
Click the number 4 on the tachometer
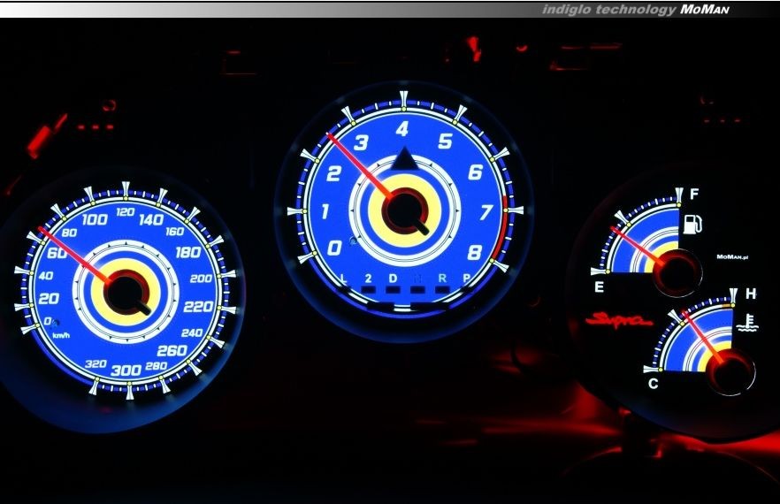402,129
